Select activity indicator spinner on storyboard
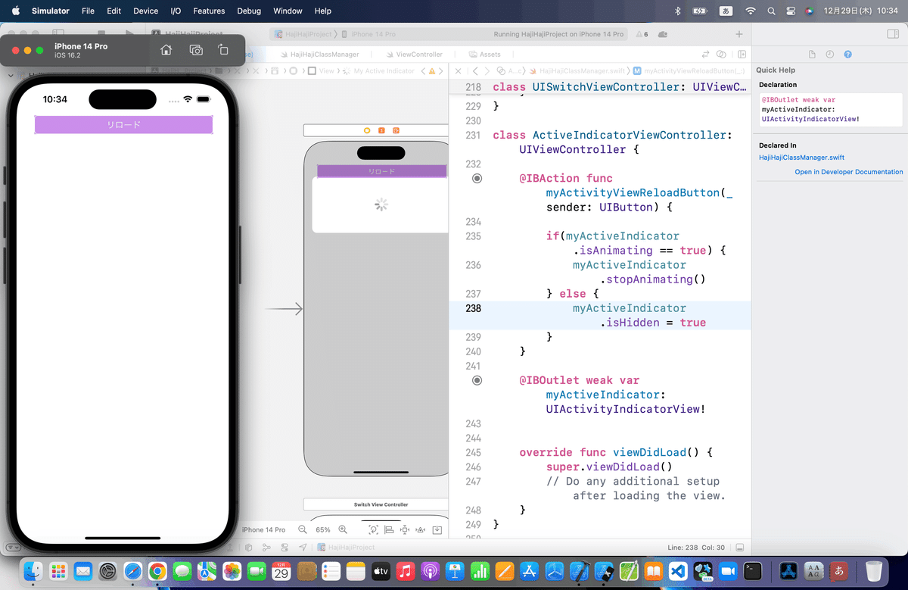 click(382, 204)
